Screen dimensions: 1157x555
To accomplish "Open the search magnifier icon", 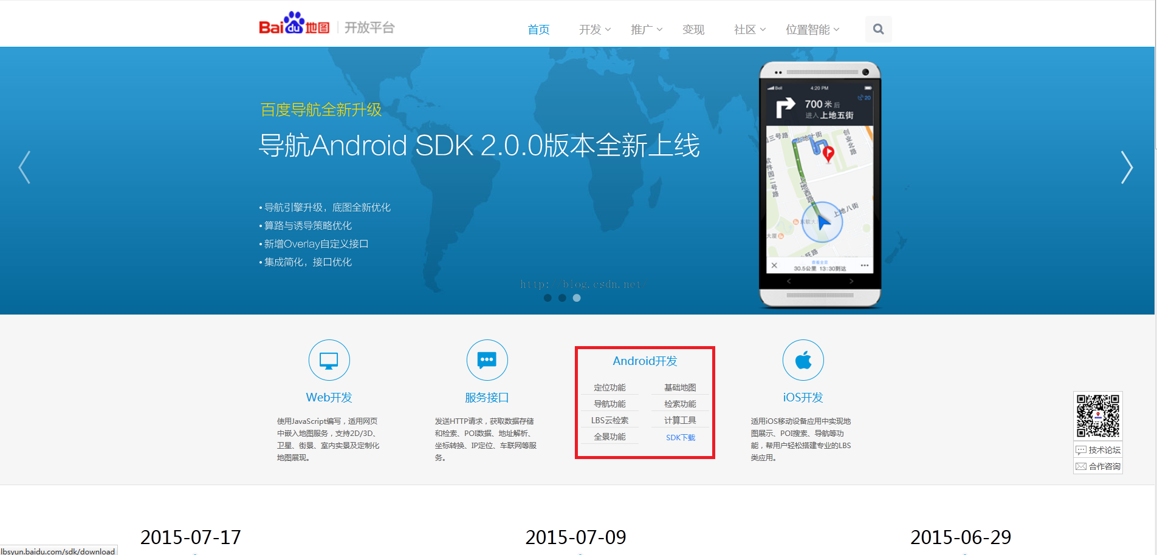I will click(x=878, y=29).
